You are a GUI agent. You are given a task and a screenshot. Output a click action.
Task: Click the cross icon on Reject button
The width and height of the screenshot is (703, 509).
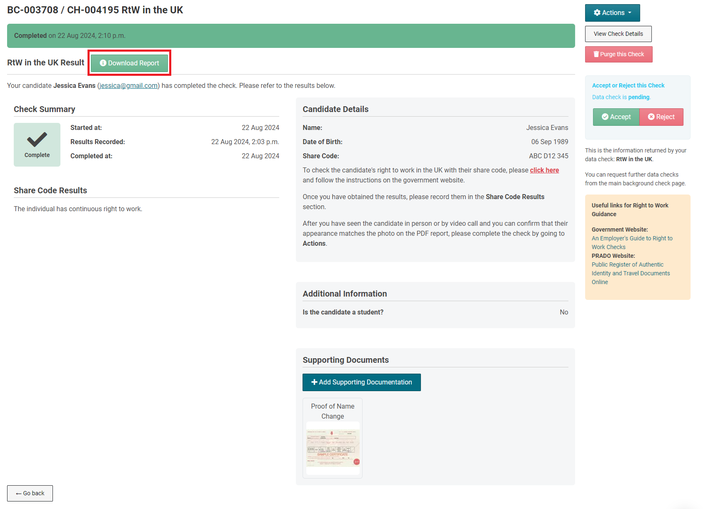pos(651,117)
